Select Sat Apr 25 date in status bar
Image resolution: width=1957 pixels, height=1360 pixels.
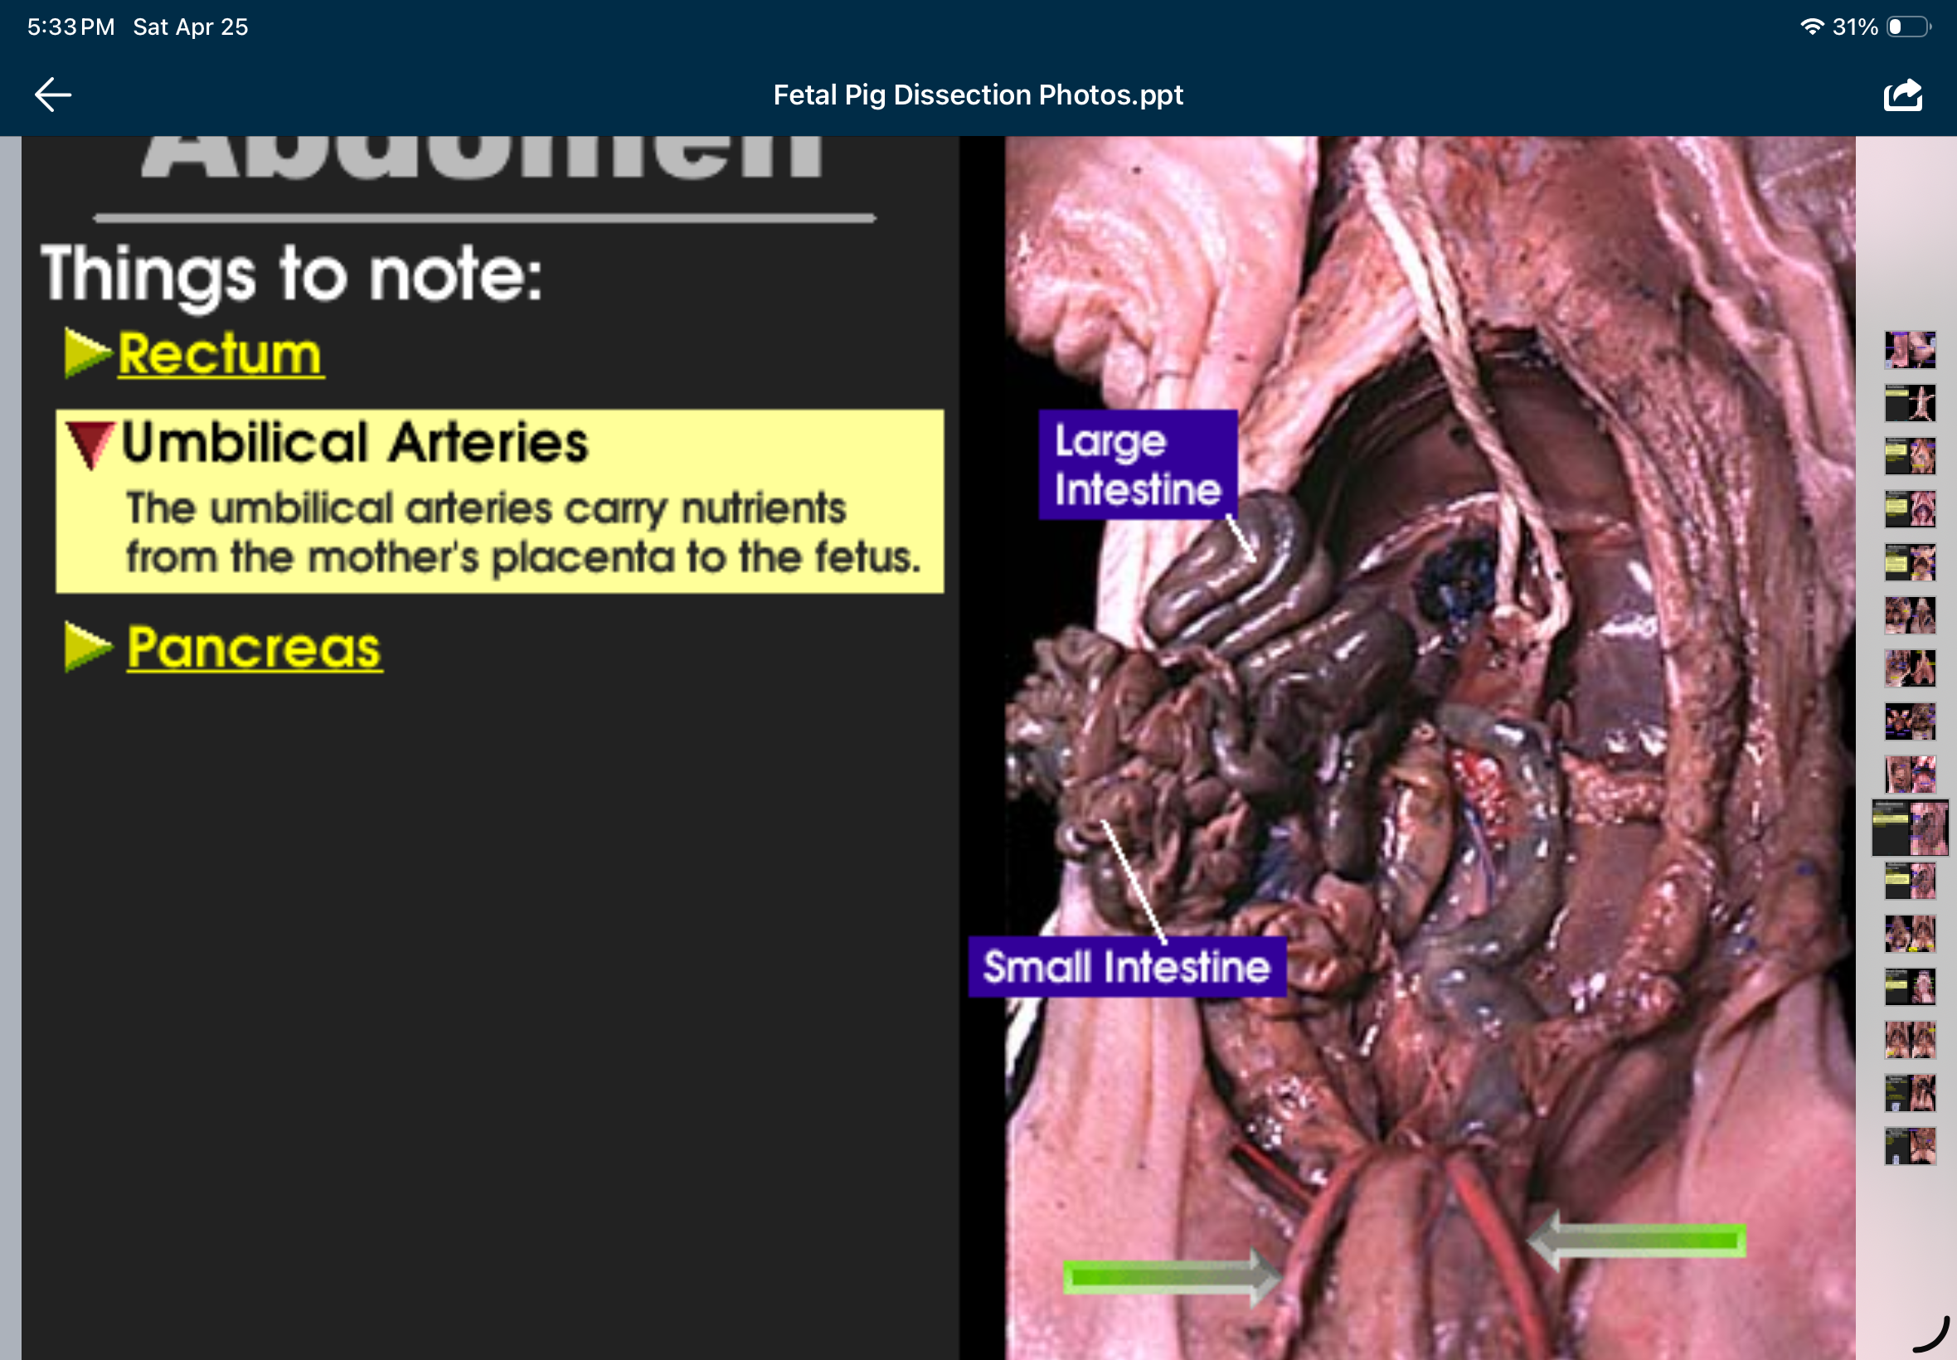(x=189, y=26)
